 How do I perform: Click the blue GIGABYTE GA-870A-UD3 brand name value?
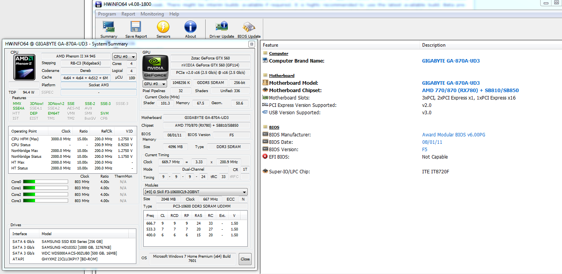[x=451, y=61]
